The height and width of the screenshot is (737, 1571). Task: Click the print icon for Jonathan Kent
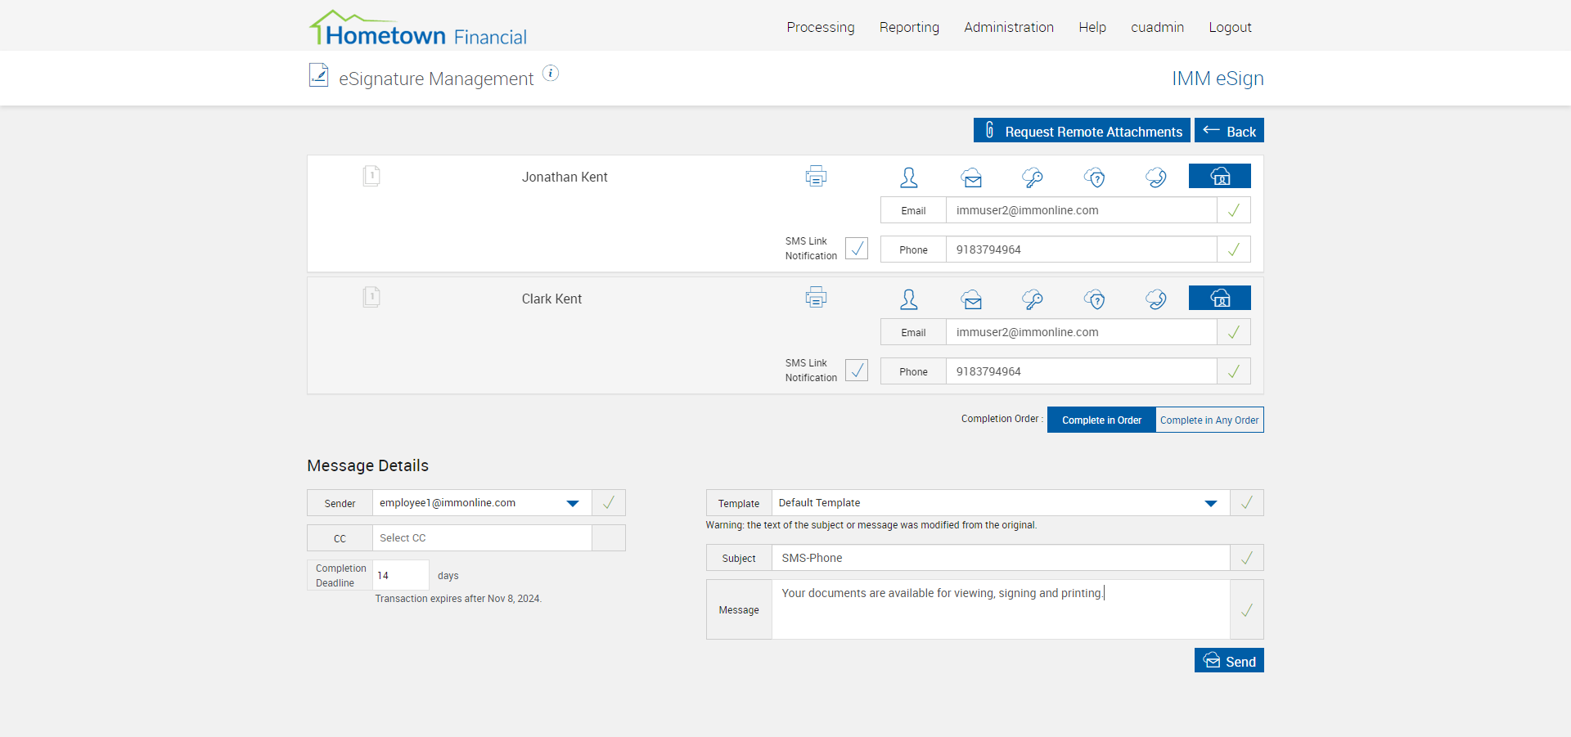pos(816,177)
